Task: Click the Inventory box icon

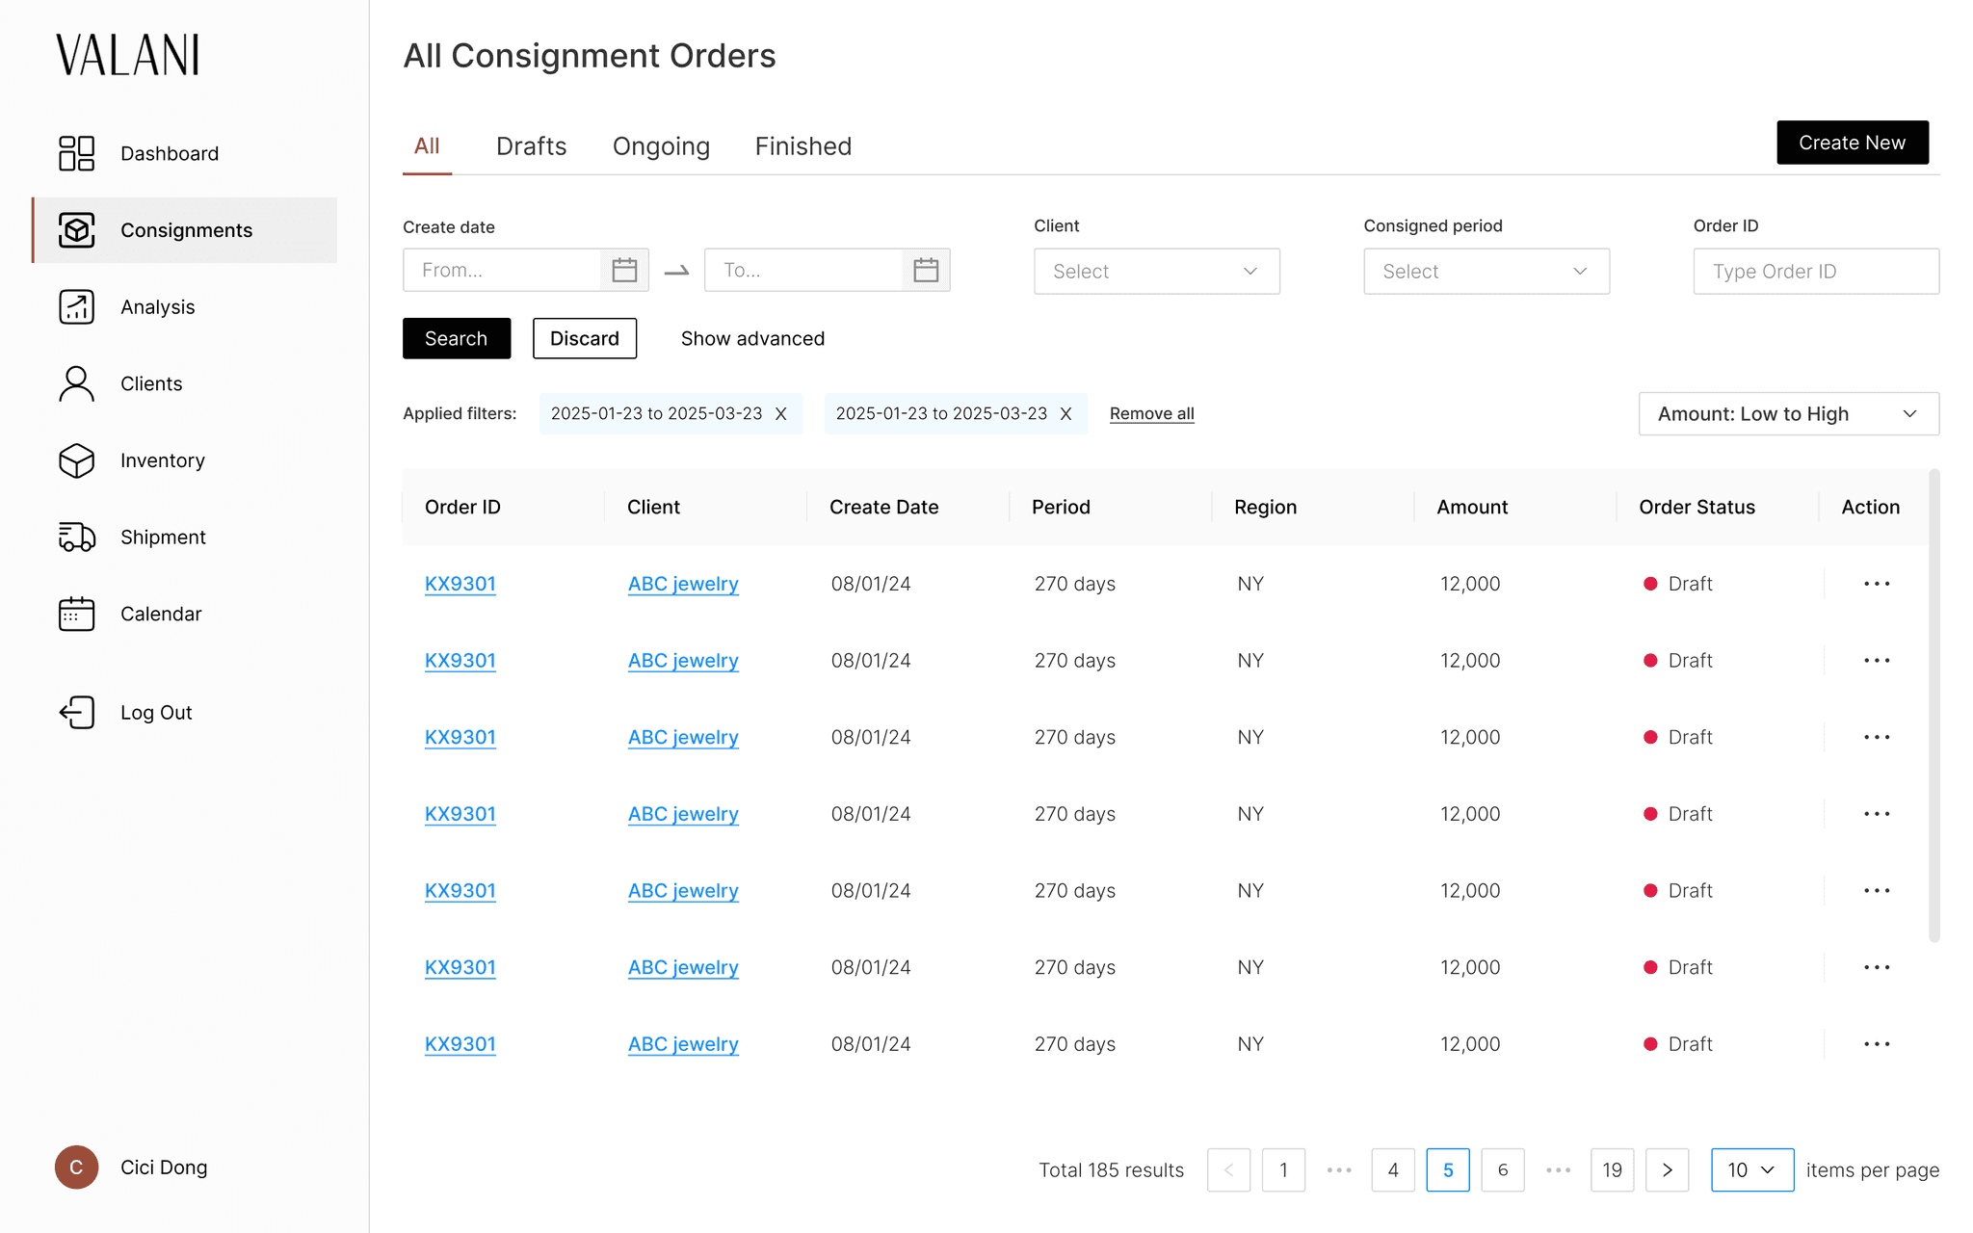Action: (76, 460)
